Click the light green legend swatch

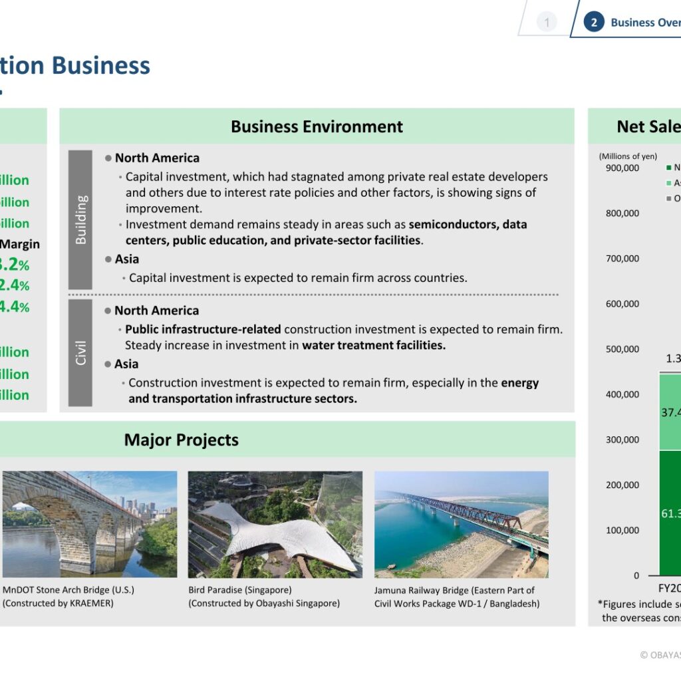tap(669, 183)
